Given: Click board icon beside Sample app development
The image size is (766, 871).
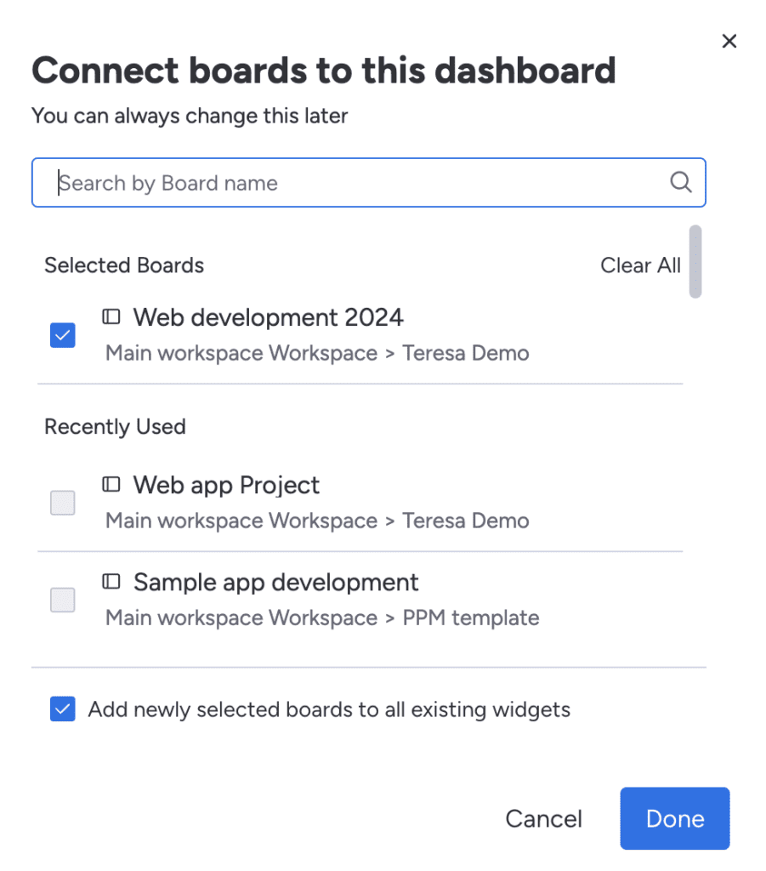Looking at the screenshot, I should [x=111, y=582].
